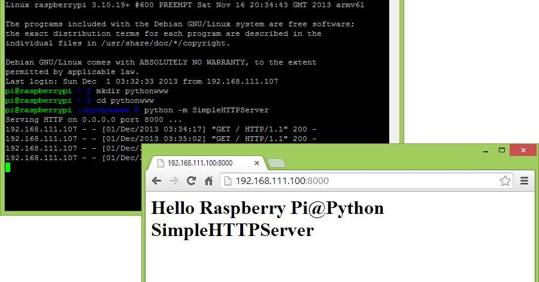Minimize the Chrome browser window
This screenshot has width=539, height=282.
[486, 151]
